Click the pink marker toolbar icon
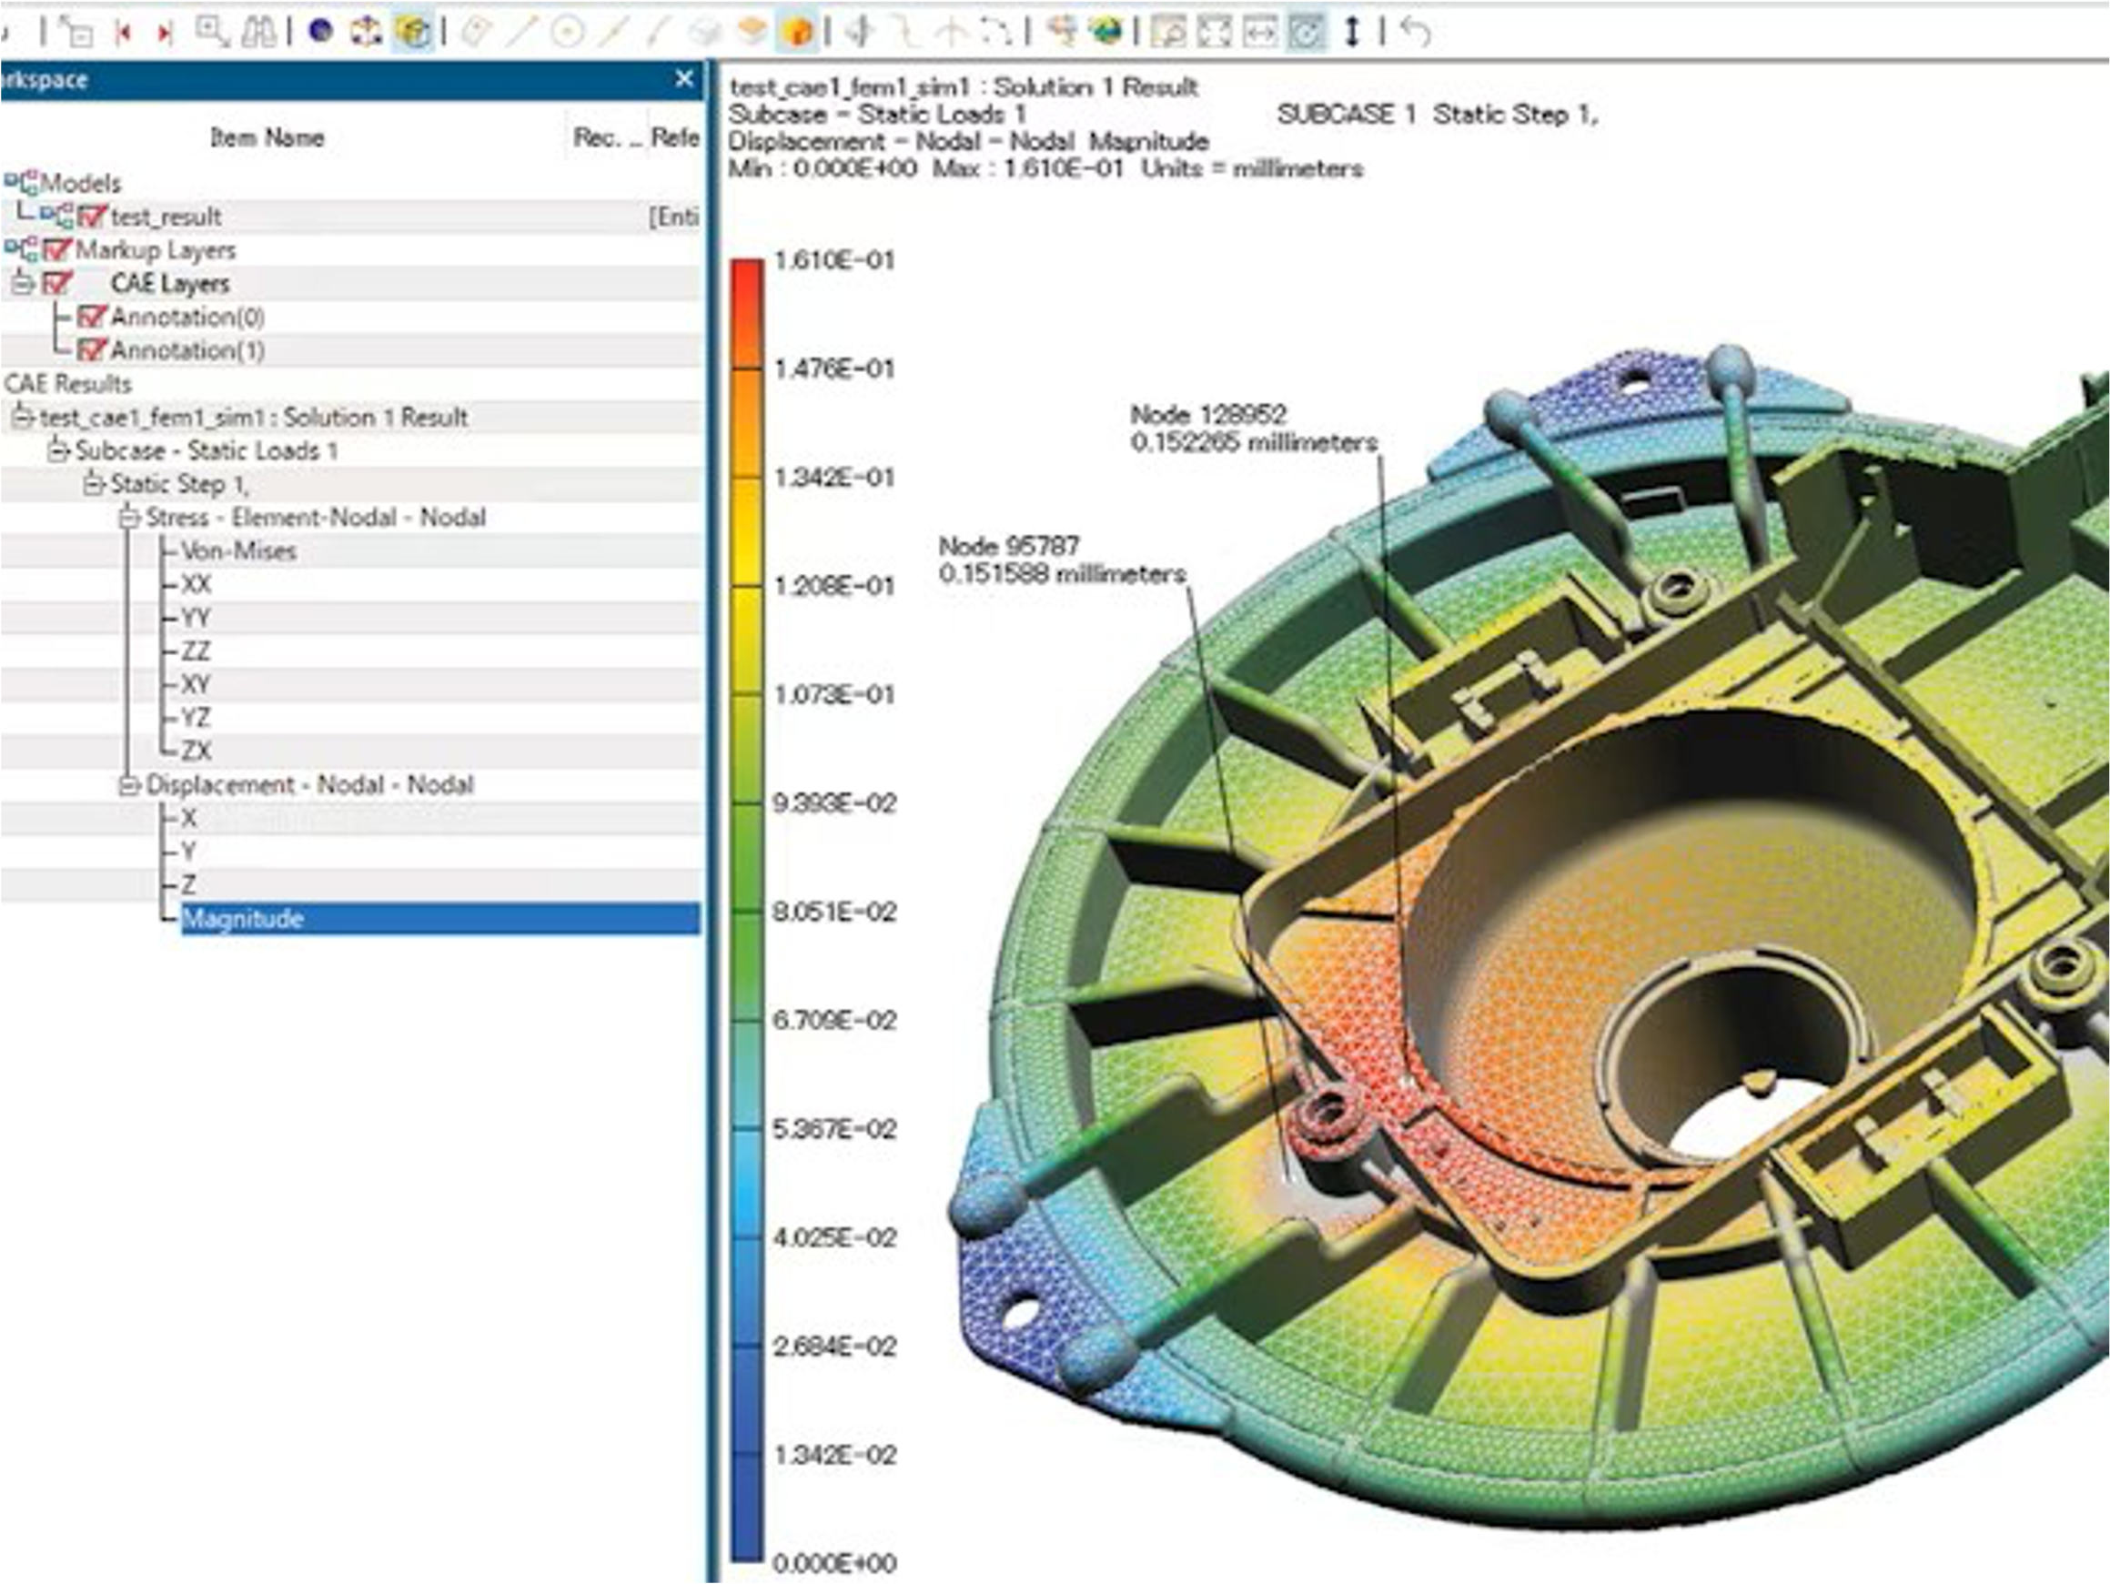The height and width of the screenshot is (1584, 2110). point(1061,32)
